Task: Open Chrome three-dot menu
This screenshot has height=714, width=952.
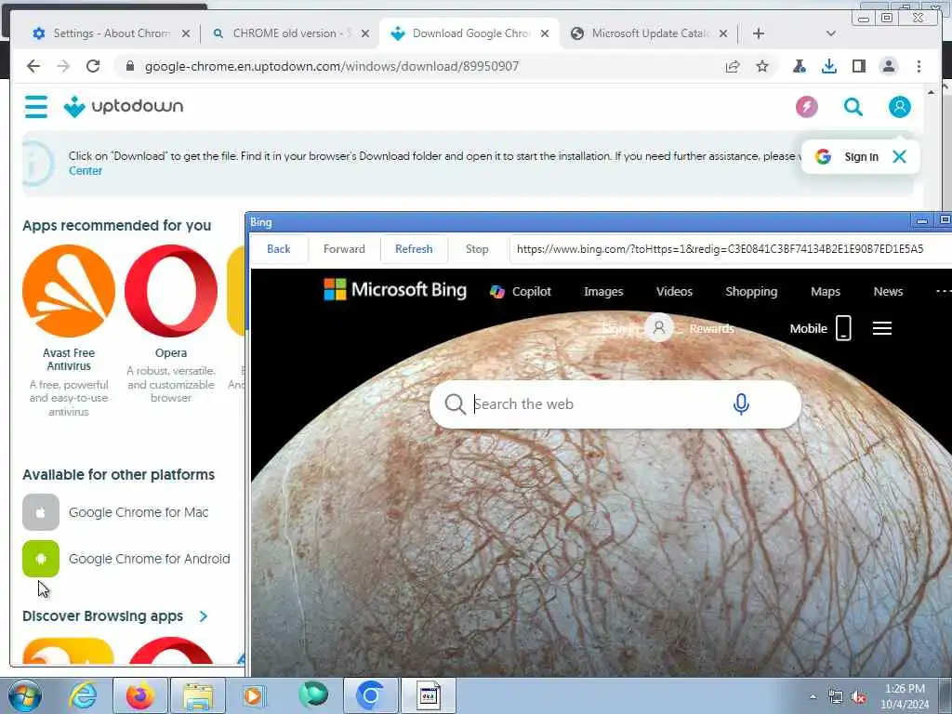Action: tap(919, 66)
